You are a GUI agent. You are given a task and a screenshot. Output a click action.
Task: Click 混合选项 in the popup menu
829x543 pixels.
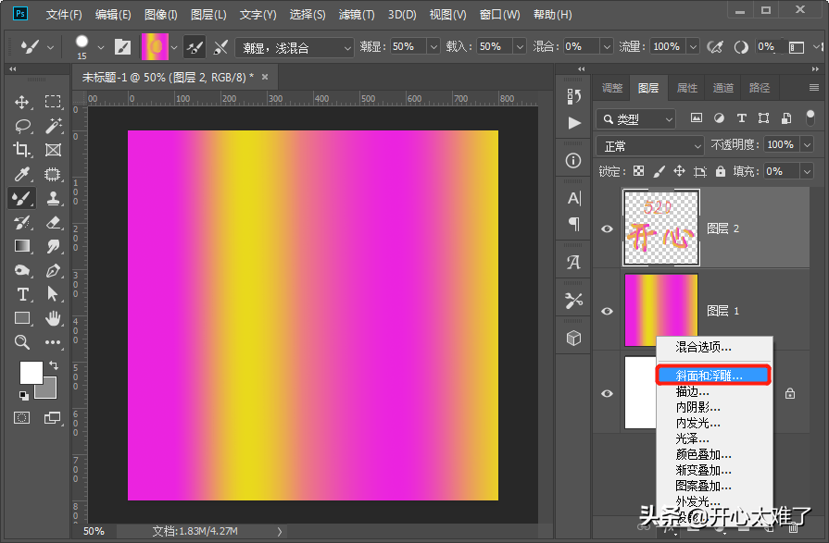703,347
